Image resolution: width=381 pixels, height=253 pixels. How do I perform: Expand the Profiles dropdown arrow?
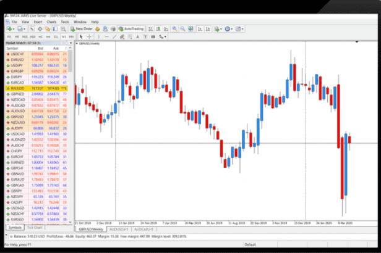pos(24,29)
